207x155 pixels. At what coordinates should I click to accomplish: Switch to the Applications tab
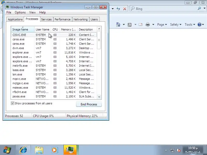(15, 19)
